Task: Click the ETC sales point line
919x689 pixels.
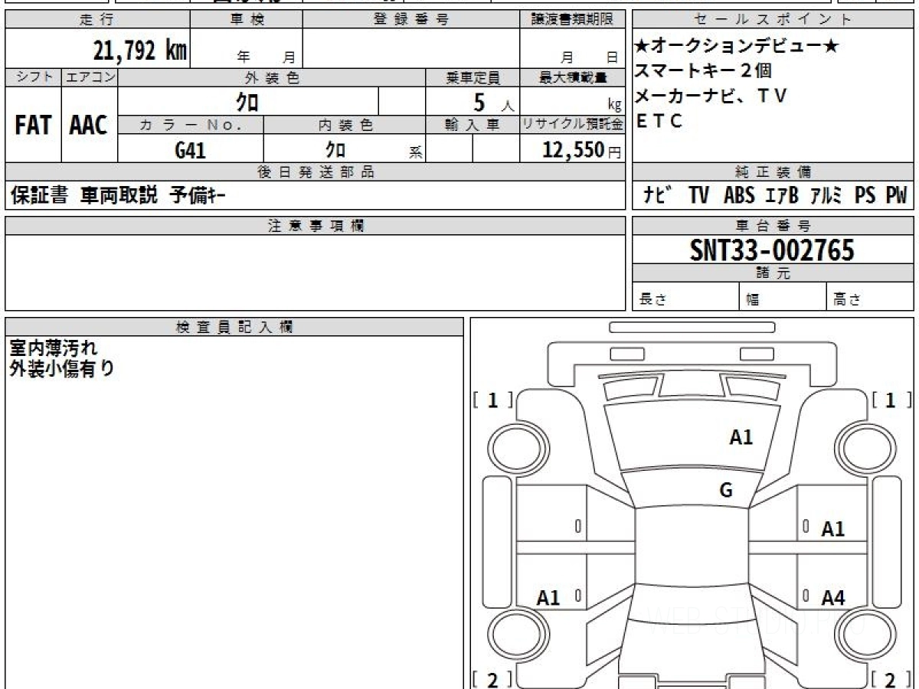Action: coord(659,120)
